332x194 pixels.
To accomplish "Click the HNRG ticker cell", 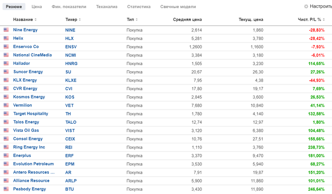I will [x=71, y=63].
